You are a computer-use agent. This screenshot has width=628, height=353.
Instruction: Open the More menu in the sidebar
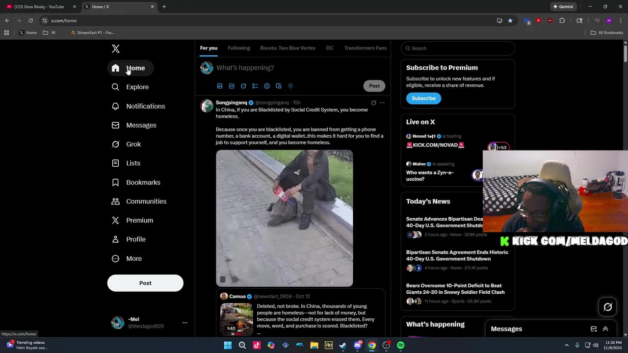[x=127, y=258]
